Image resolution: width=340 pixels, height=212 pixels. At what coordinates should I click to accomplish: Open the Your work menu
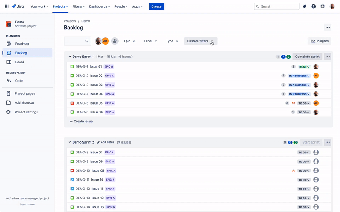point(39,6)
